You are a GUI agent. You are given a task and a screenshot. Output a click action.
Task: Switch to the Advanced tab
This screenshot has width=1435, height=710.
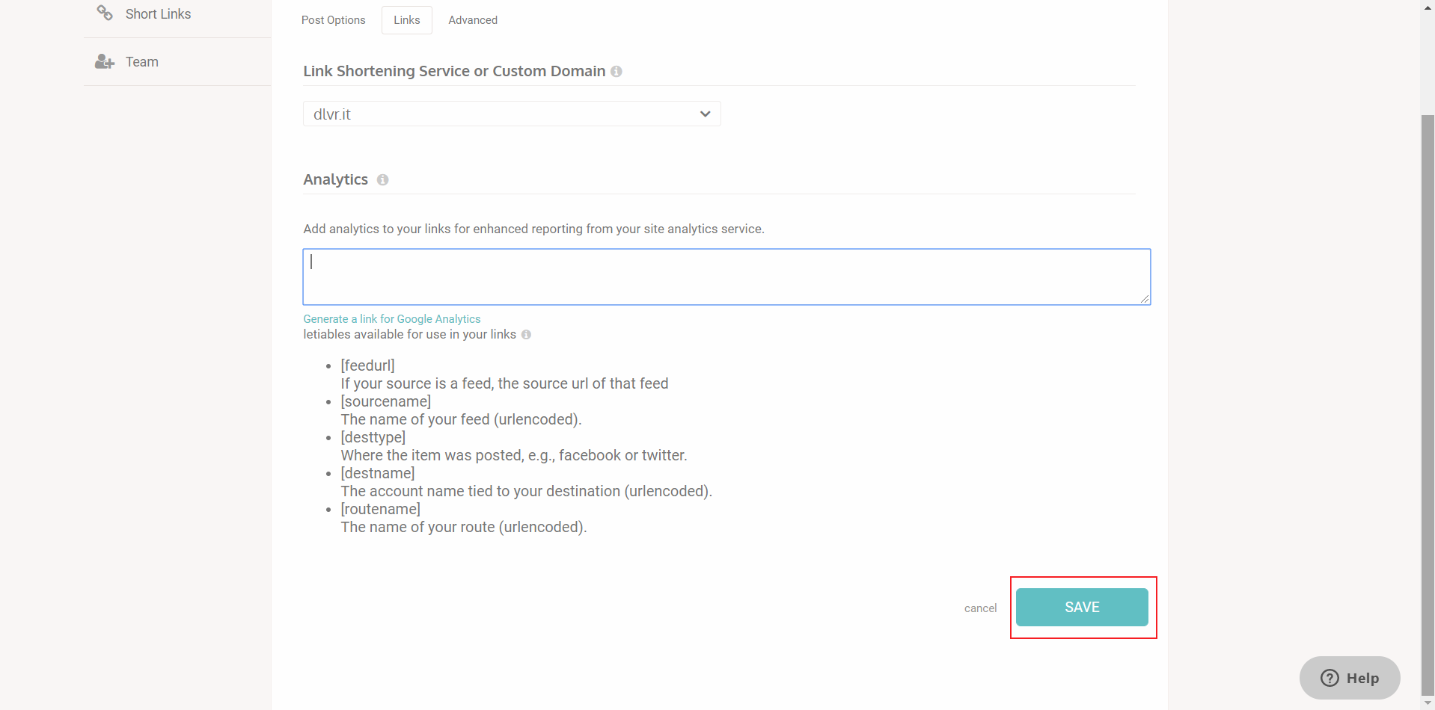[473, 20]
